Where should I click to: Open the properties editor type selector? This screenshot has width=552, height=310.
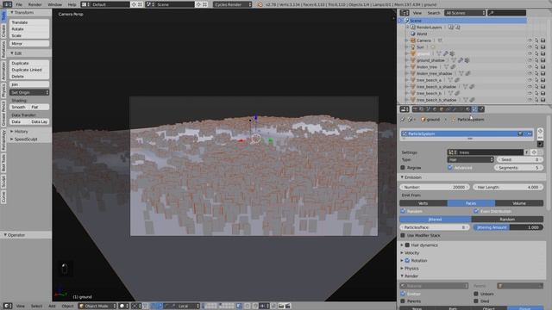[x=405, y=109]
